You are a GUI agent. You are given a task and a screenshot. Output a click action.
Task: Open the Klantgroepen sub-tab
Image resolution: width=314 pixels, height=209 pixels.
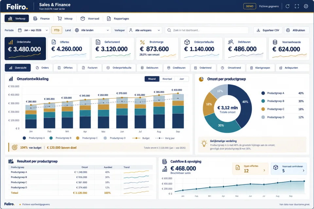(x=260, y=68)
